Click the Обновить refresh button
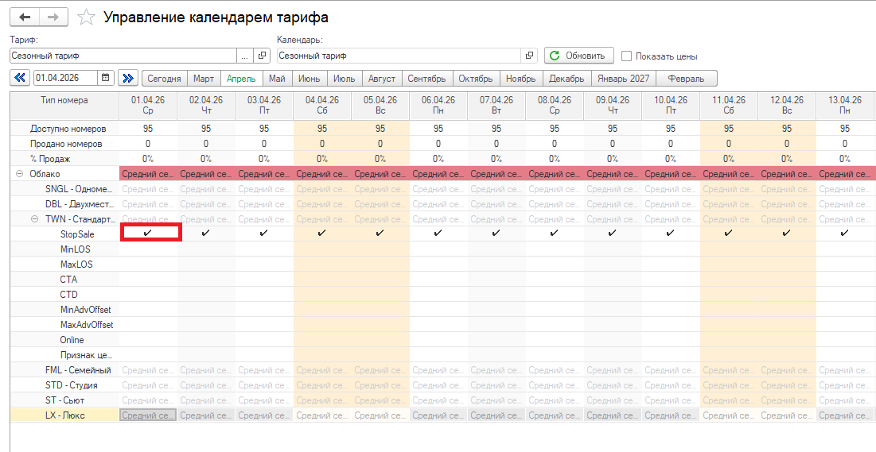This screenshot has width=876, height=452. tap(578, 56)
